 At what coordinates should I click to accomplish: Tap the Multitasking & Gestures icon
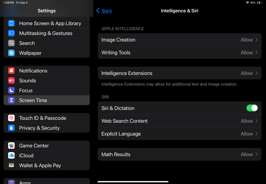(11, 33)
